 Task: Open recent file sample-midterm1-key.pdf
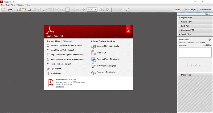coord(61,64)
